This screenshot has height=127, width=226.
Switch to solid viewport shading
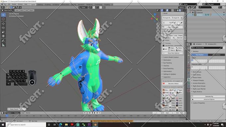coord(178,10)
